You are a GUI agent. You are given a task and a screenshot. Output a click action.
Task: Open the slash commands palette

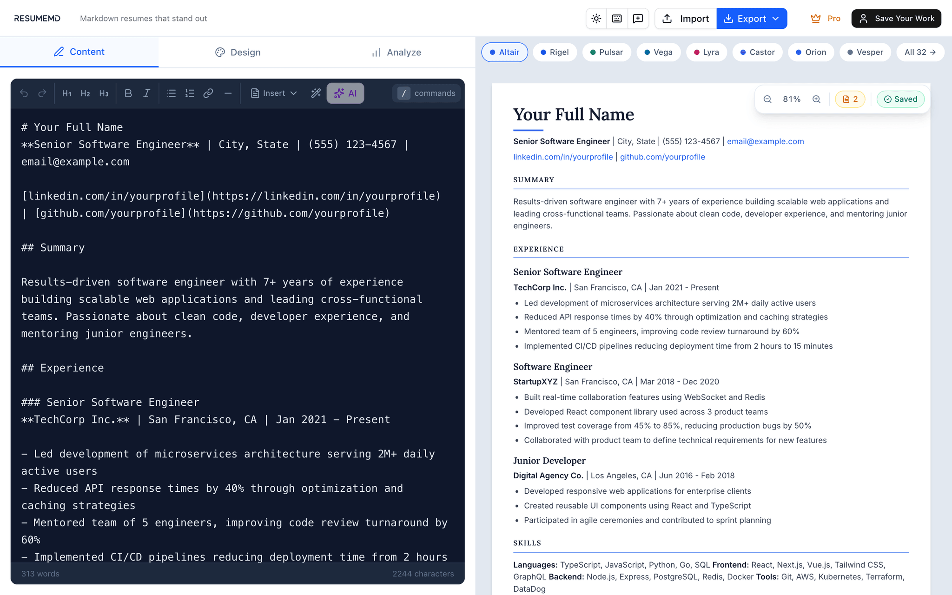click(x=426, y=93)
